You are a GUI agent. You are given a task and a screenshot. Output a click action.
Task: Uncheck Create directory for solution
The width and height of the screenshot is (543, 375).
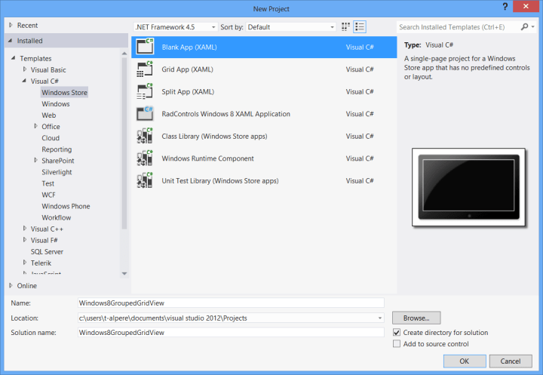tap(397, 333)
